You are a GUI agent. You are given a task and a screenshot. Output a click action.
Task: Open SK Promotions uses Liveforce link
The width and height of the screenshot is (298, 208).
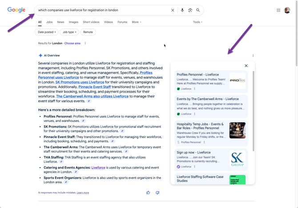[x=80, y=82]
